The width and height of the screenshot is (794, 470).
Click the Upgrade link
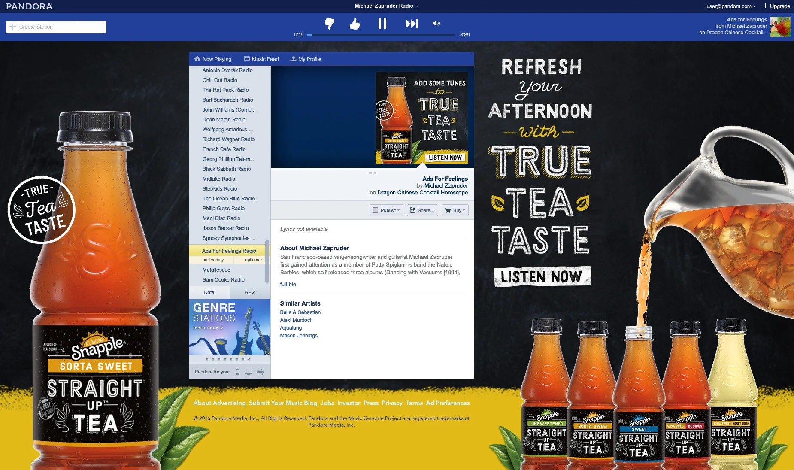pyautogui.click(x=780, y=6)
